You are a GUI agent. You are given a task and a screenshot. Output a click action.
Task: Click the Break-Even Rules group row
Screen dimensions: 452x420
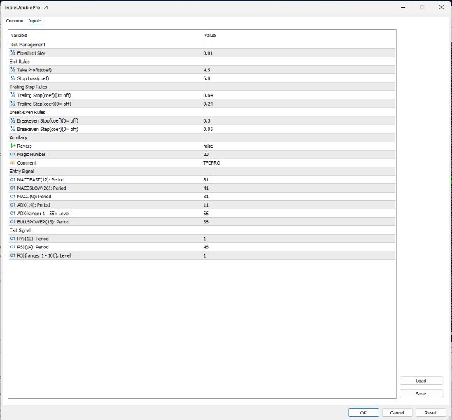(202, 112)
